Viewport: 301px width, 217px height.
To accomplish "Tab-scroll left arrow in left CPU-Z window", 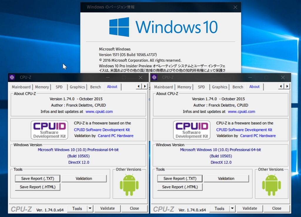I will (x=139, y=87).
